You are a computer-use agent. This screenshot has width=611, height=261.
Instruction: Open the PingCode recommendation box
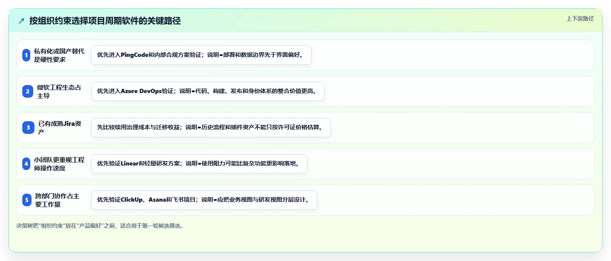201,55
